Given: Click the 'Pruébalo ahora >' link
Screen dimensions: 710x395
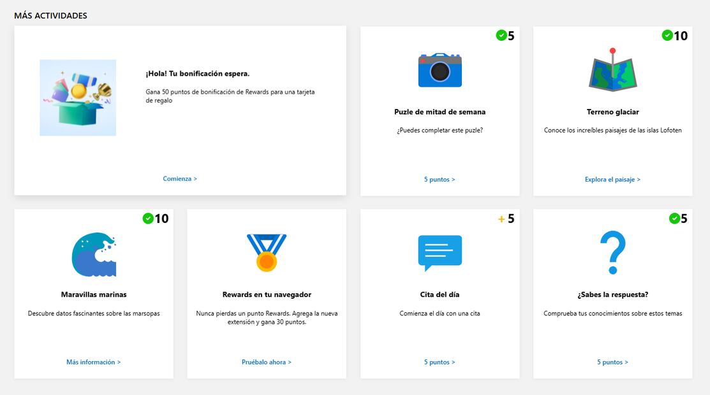Looking at the screenshot, I should tap(267, 363).
